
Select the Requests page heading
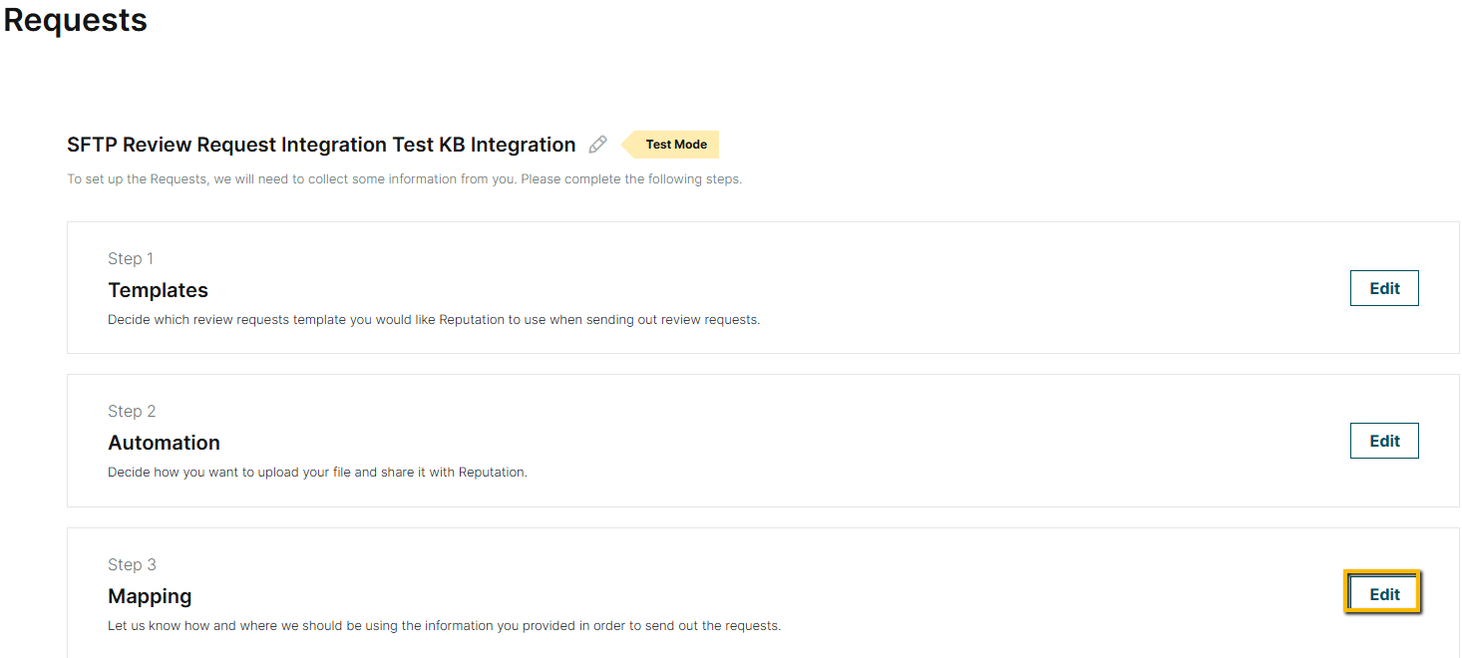coord(76,20)
